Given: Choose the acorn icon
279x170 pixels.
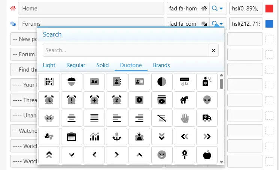Looking at the screenshot, I should (72, 82).
